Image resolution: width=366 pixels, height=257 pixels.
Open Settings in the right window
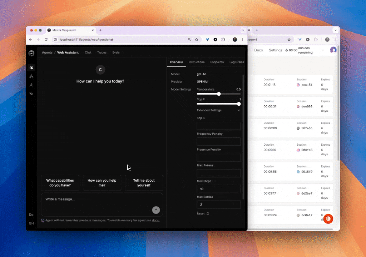tap(275, 50)
